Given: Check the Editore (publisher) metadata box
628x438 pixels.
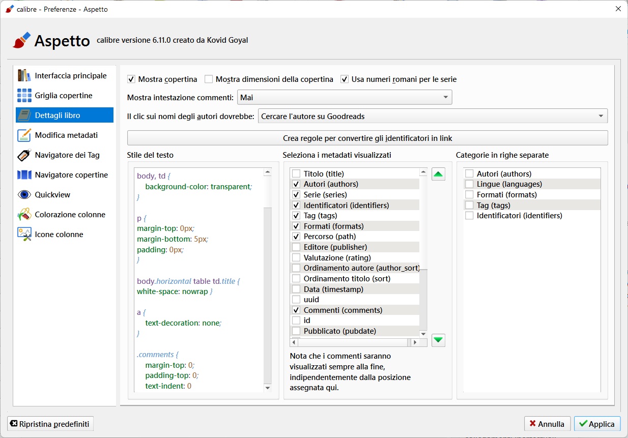Looking at the screenshot, I should [296, 247].
